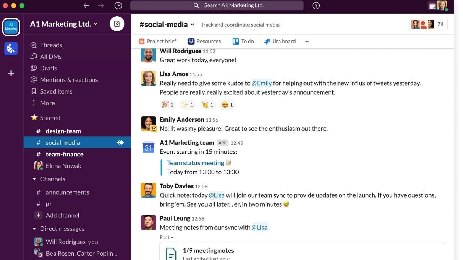
Task: Click the compose new message icon
Action: point(117,24)
